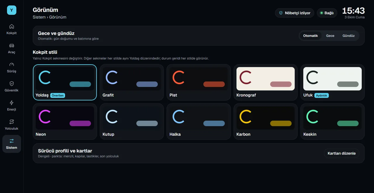374x193 pixels.
Task: Click the 3 Ekim Cuma date
Action: tap(355, 17)
